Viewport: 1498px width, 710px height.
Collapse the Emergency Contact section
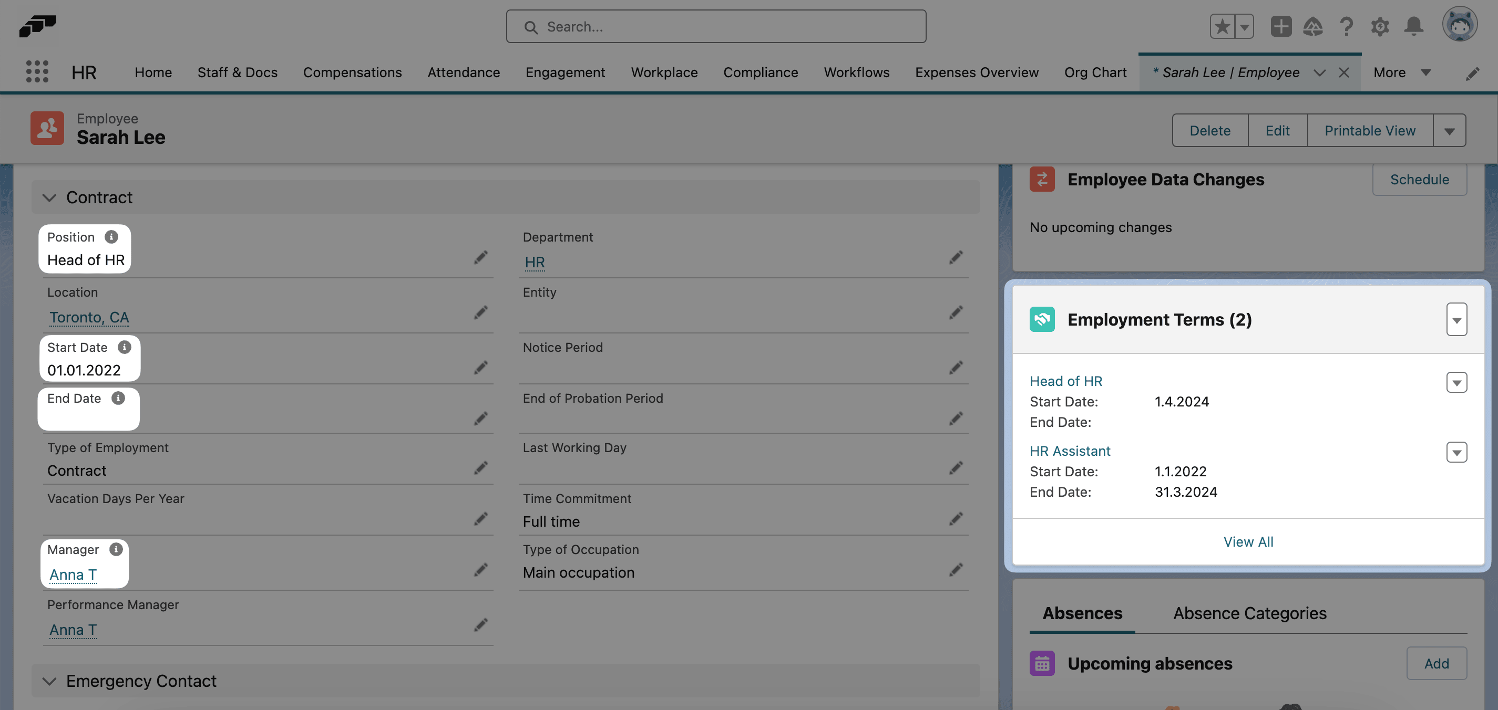50,681
